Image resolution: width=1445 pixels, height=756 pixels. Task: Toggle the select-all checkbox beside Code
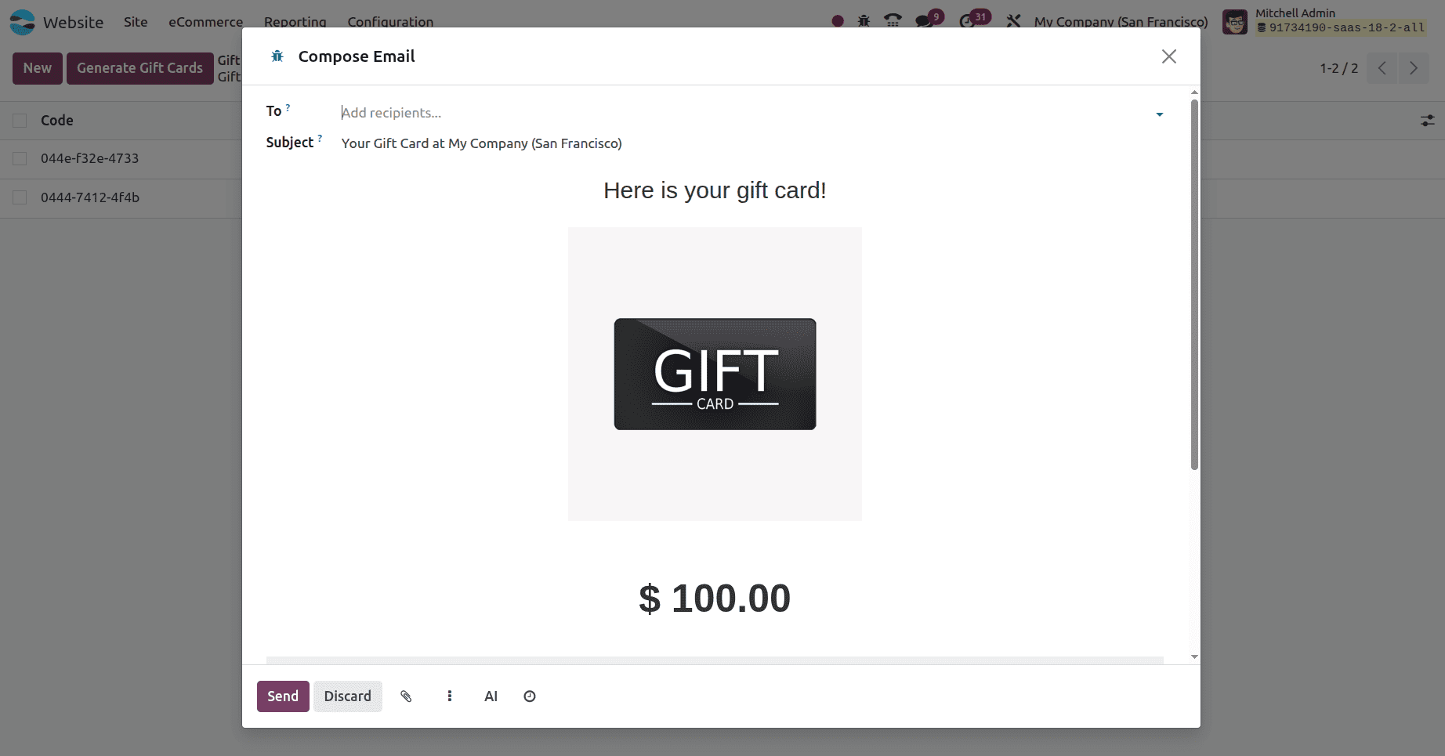[20, 121]
